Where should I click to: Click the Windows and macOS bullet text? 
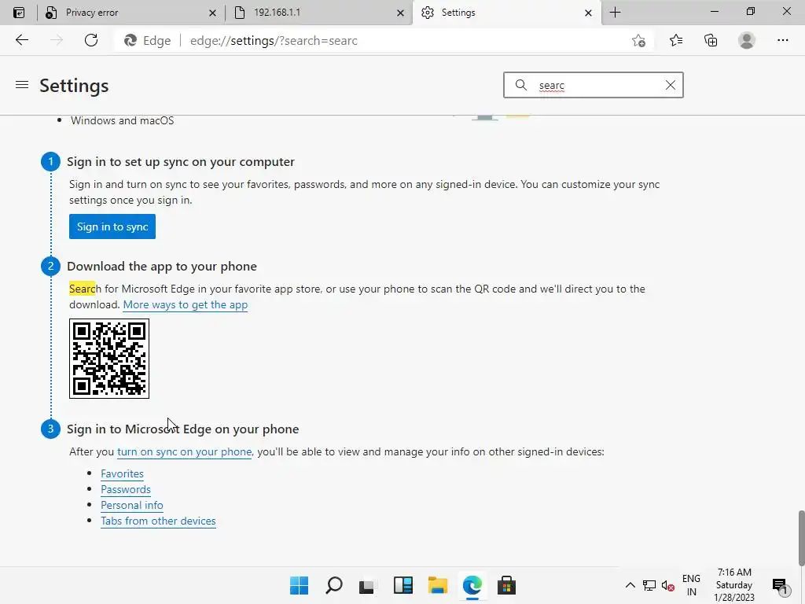point(122,120)
